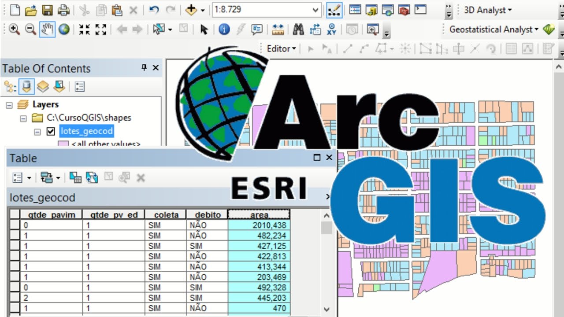564x317 pixels.
Task: Click the Add Data button
Action: pos(191,10)
